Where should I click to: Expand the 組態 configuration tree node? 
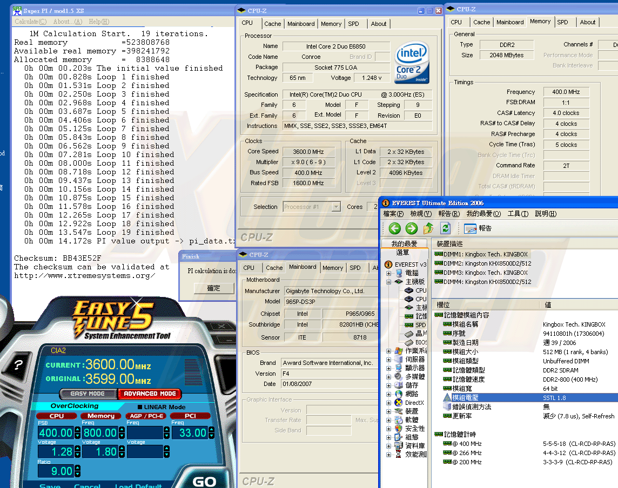(388, 437)
